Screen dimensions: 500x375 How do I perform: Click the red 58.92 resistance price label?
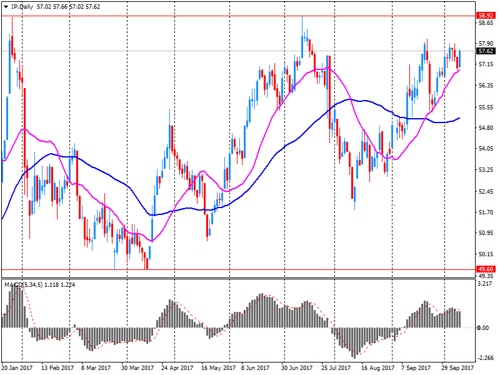click(486, 15)
